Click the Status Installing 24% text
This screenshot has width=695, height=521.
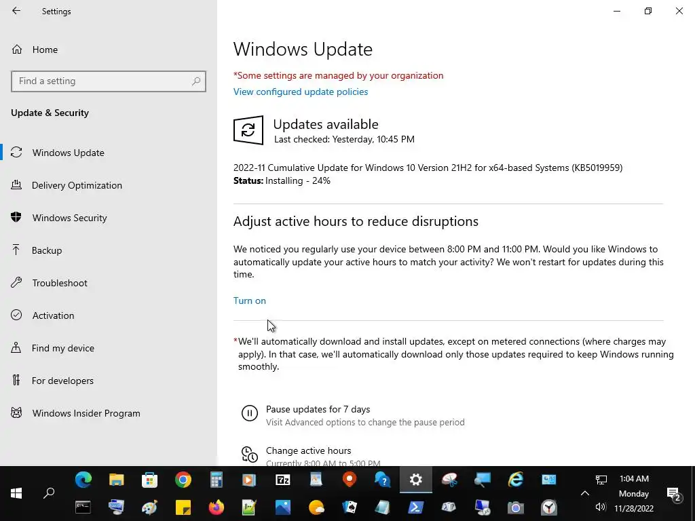coord(282,180)
